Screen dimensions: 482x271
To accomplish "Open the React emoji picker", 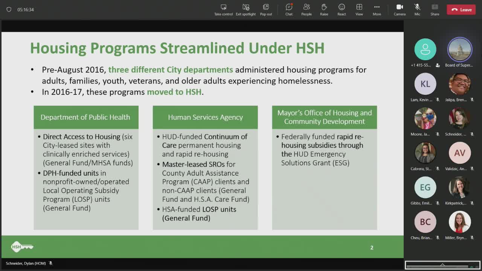I will point(341,9).
